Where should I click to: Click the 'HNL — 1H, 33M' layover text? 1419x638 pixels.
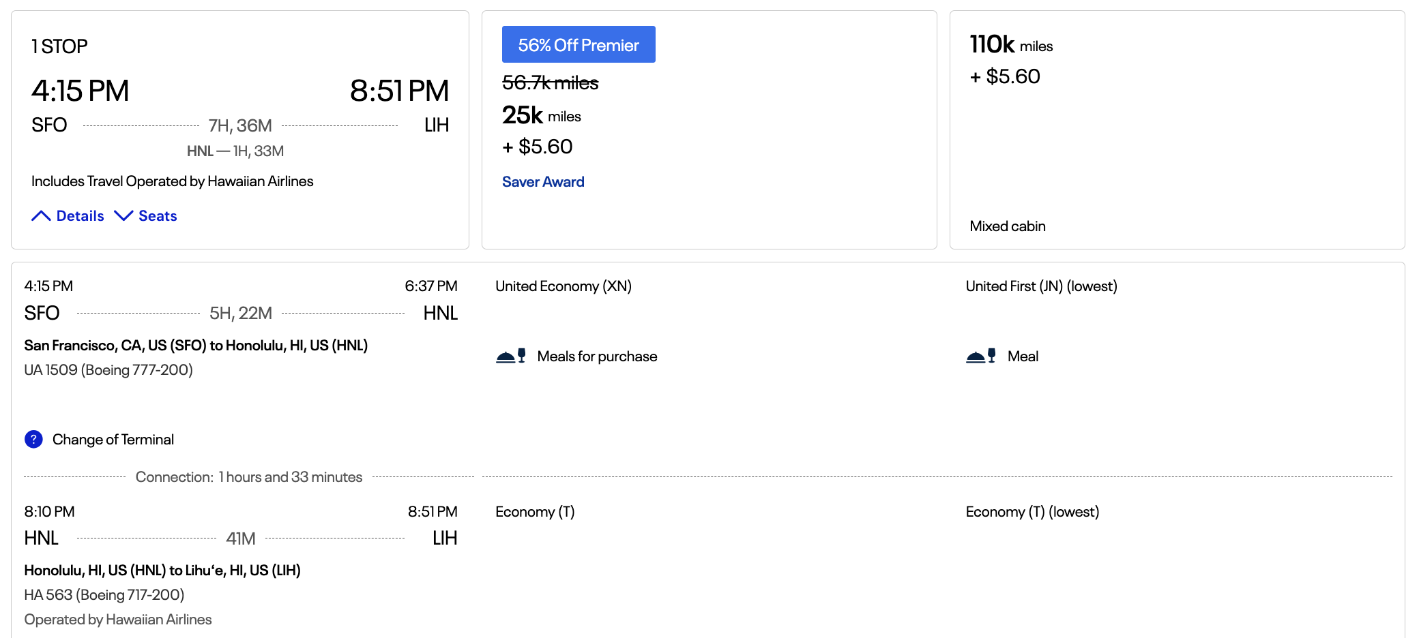tap(235, 151)
